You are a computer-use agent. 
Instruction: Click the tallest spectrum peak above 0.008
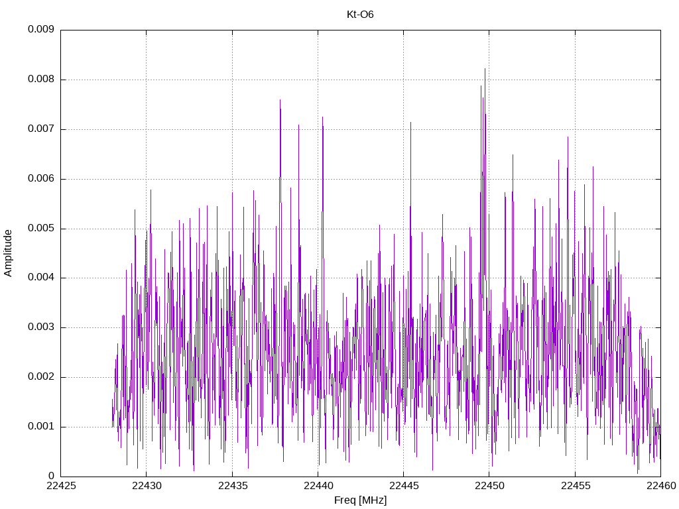point(485,69)
